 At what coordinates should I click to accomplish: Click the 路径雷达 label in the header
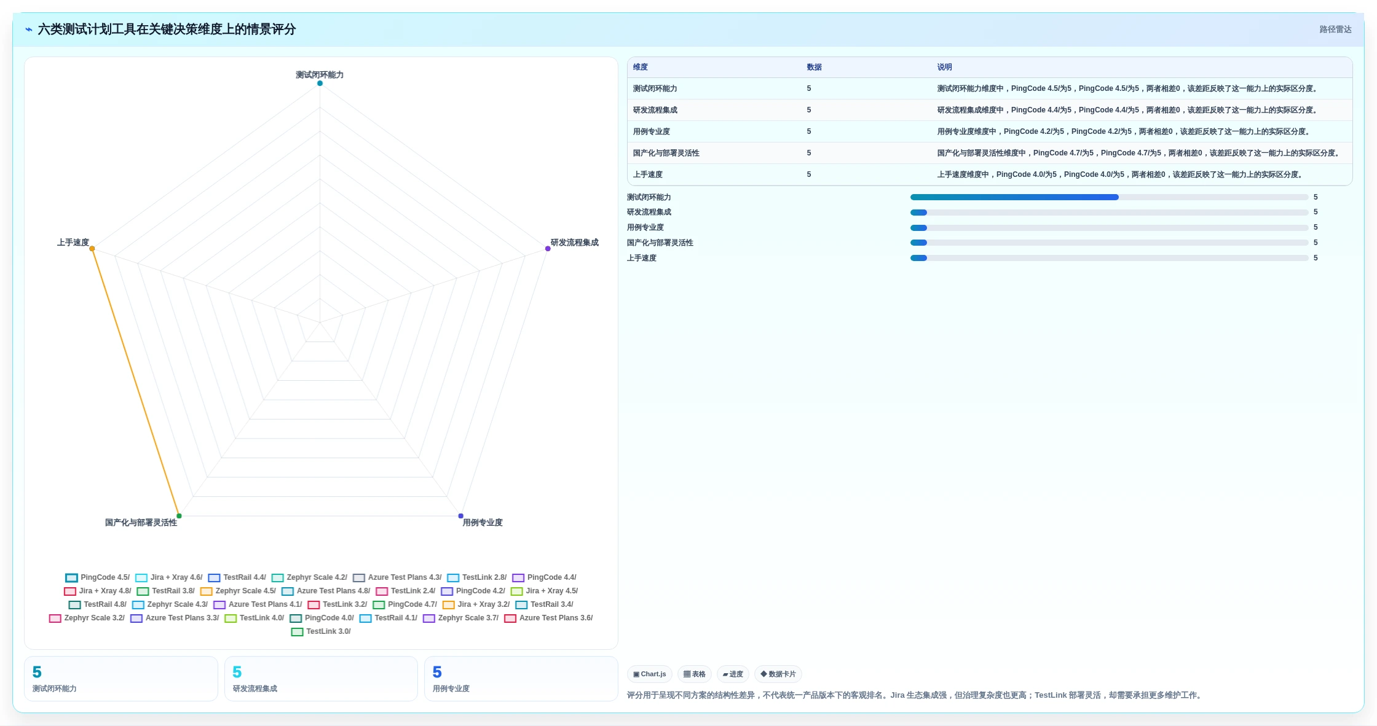pos(1335,29)
